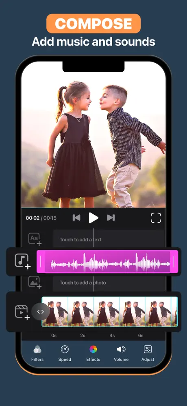The height and width of the screenshot is (406, 187).
Task: Open the Adjust settings
Action: (x=148, y=353)
